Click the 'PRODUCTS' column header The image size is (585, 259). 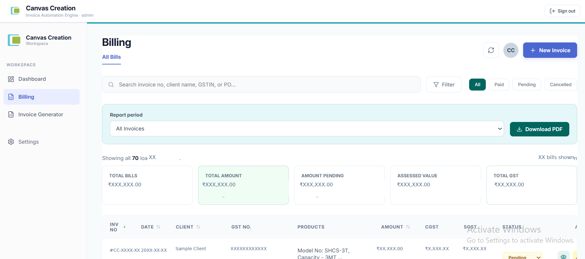click(311, 227)
